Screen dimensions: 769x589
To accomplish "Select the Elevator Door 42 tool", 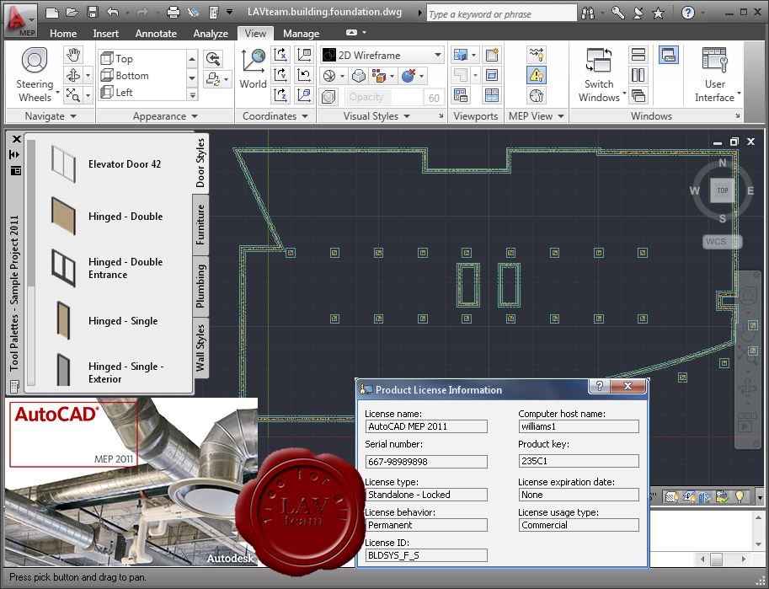I will pyautogui.click(x=106, y=164).
